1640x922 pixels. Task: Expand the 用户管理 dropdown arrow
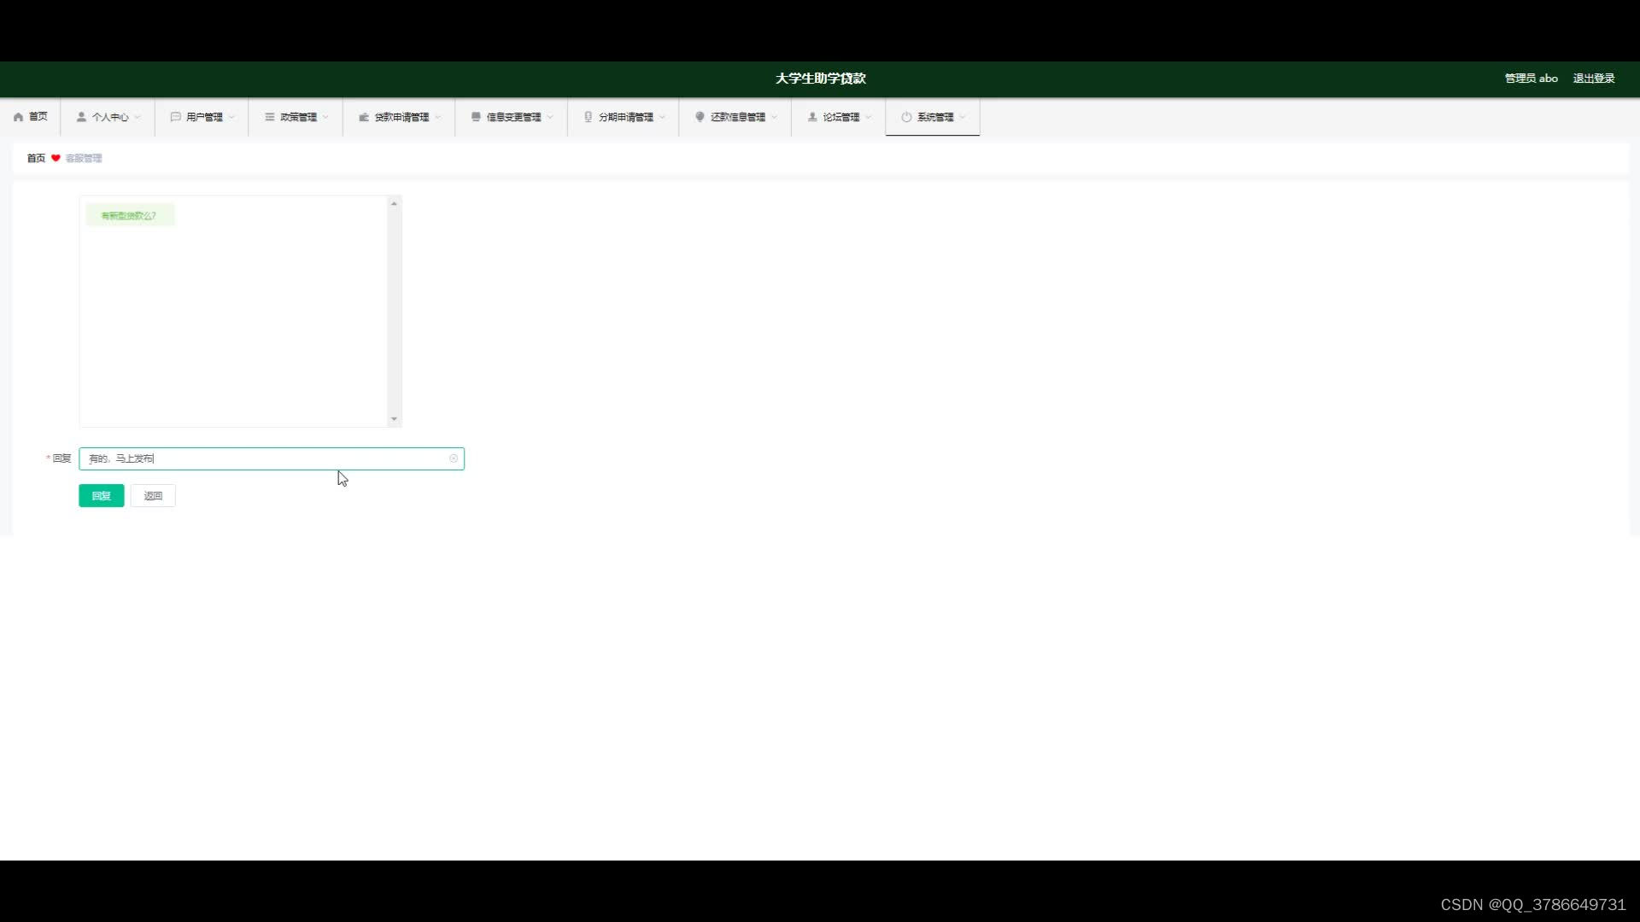[x=231, y=117]
